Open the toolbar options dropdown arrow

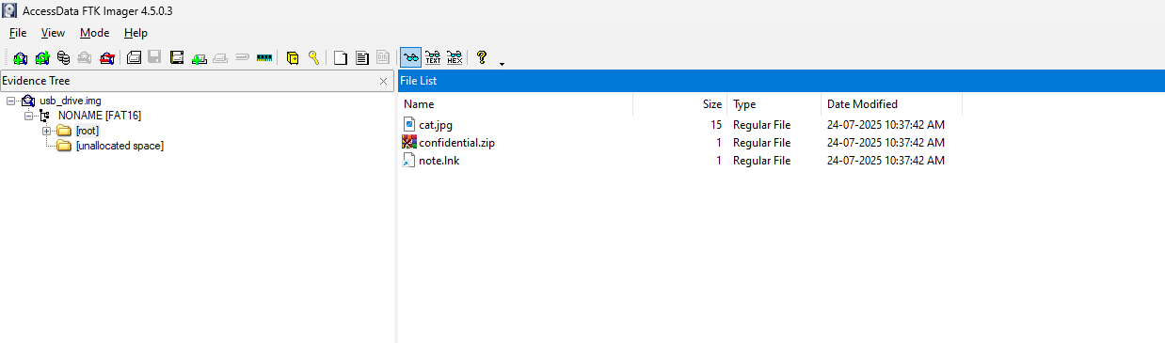click(502, 64)
